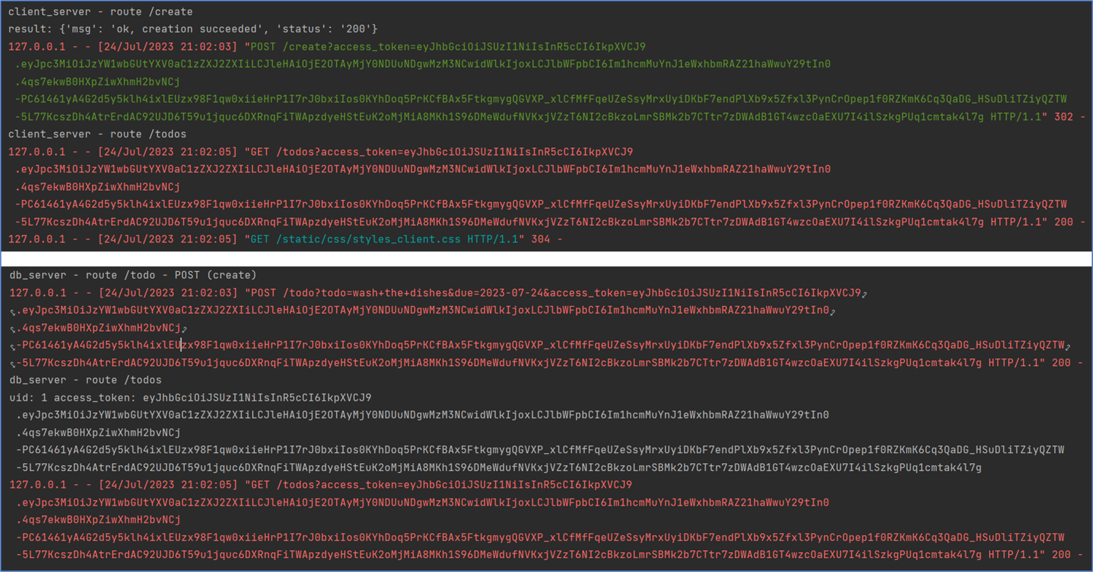1093x572 pixels.
Task: Click the "uid: 1" text
Action: 28,398
